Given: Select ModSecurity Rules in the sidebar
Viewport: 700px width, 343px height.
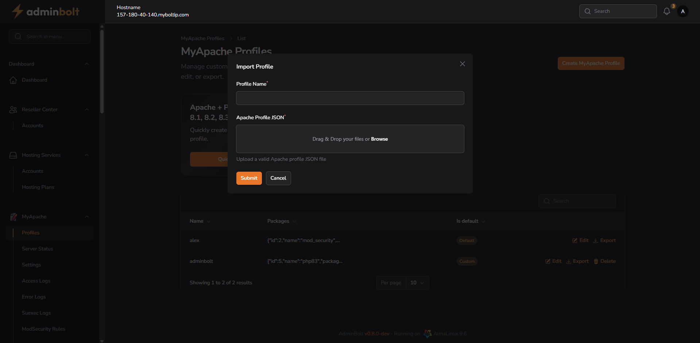Looking at the screenshot, I should [43, 329].
